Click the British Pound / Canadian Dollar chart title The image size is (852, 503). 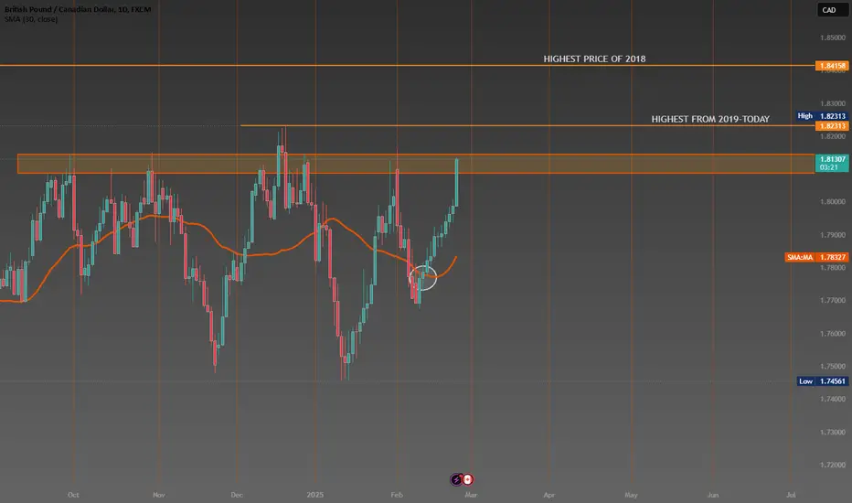(78, 9)
